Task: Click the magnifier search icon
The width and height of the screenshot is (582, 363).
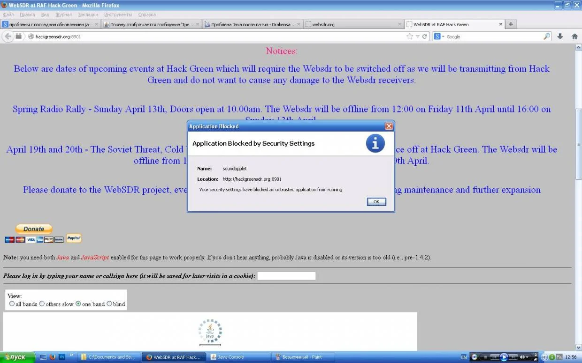Action: (x=547, y=36)
